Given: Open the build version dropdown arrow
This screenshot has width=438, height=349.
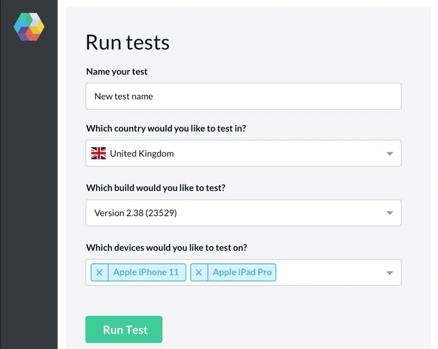Looking at the screenshot, I should coord(389,213).
